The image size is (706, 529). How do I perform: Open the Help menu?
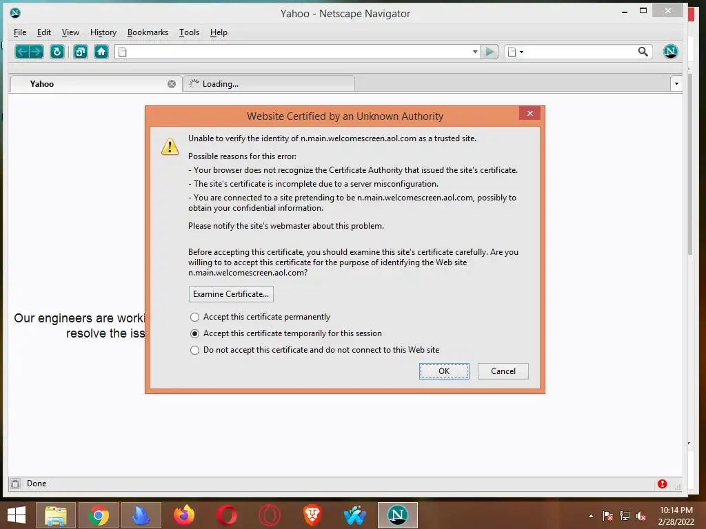coord(219,32)
